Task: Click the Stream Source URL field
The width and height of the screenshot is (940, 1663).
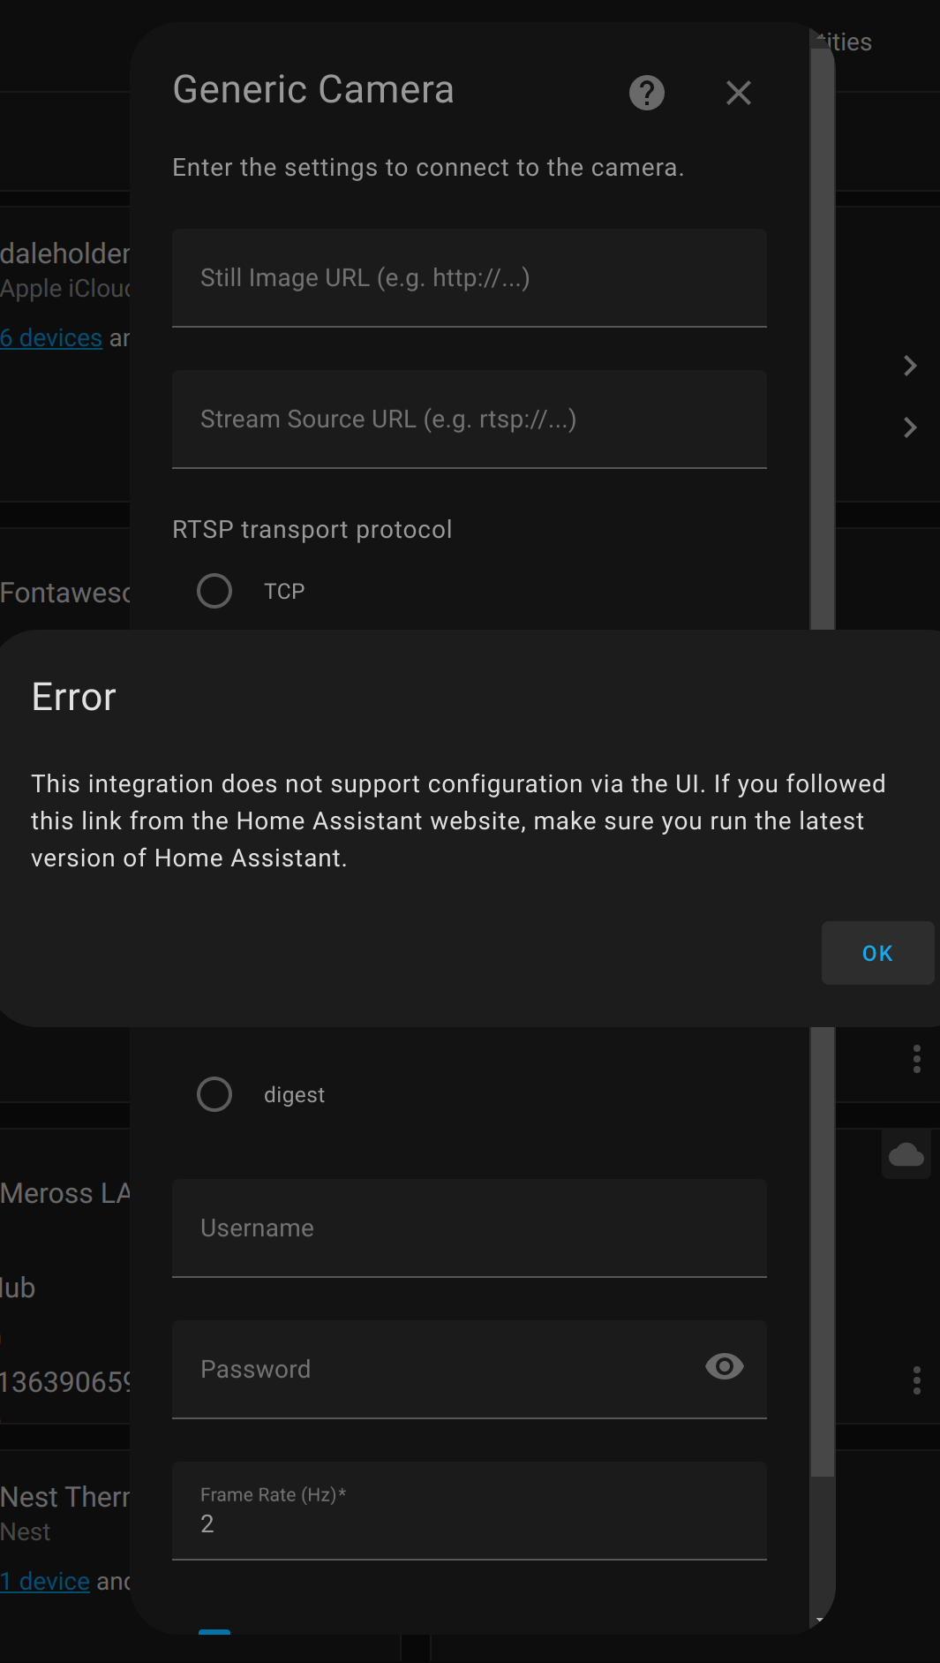Action: coord(469,419)
